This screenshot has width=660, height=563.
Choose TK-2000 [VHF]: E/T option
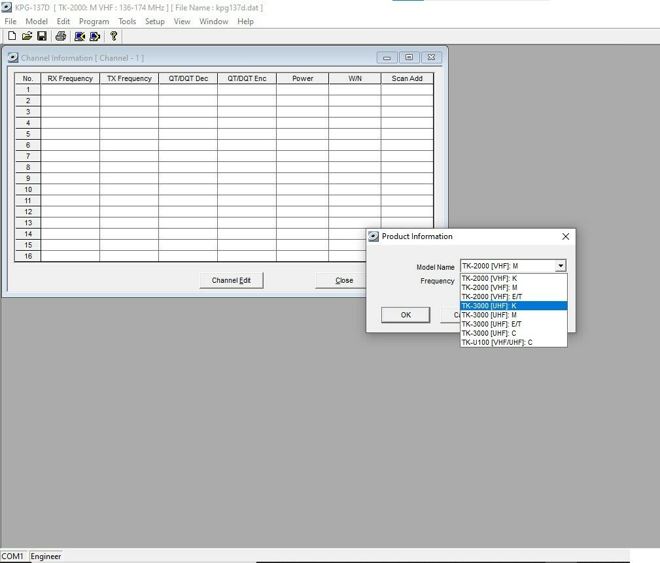pos(513,297)
